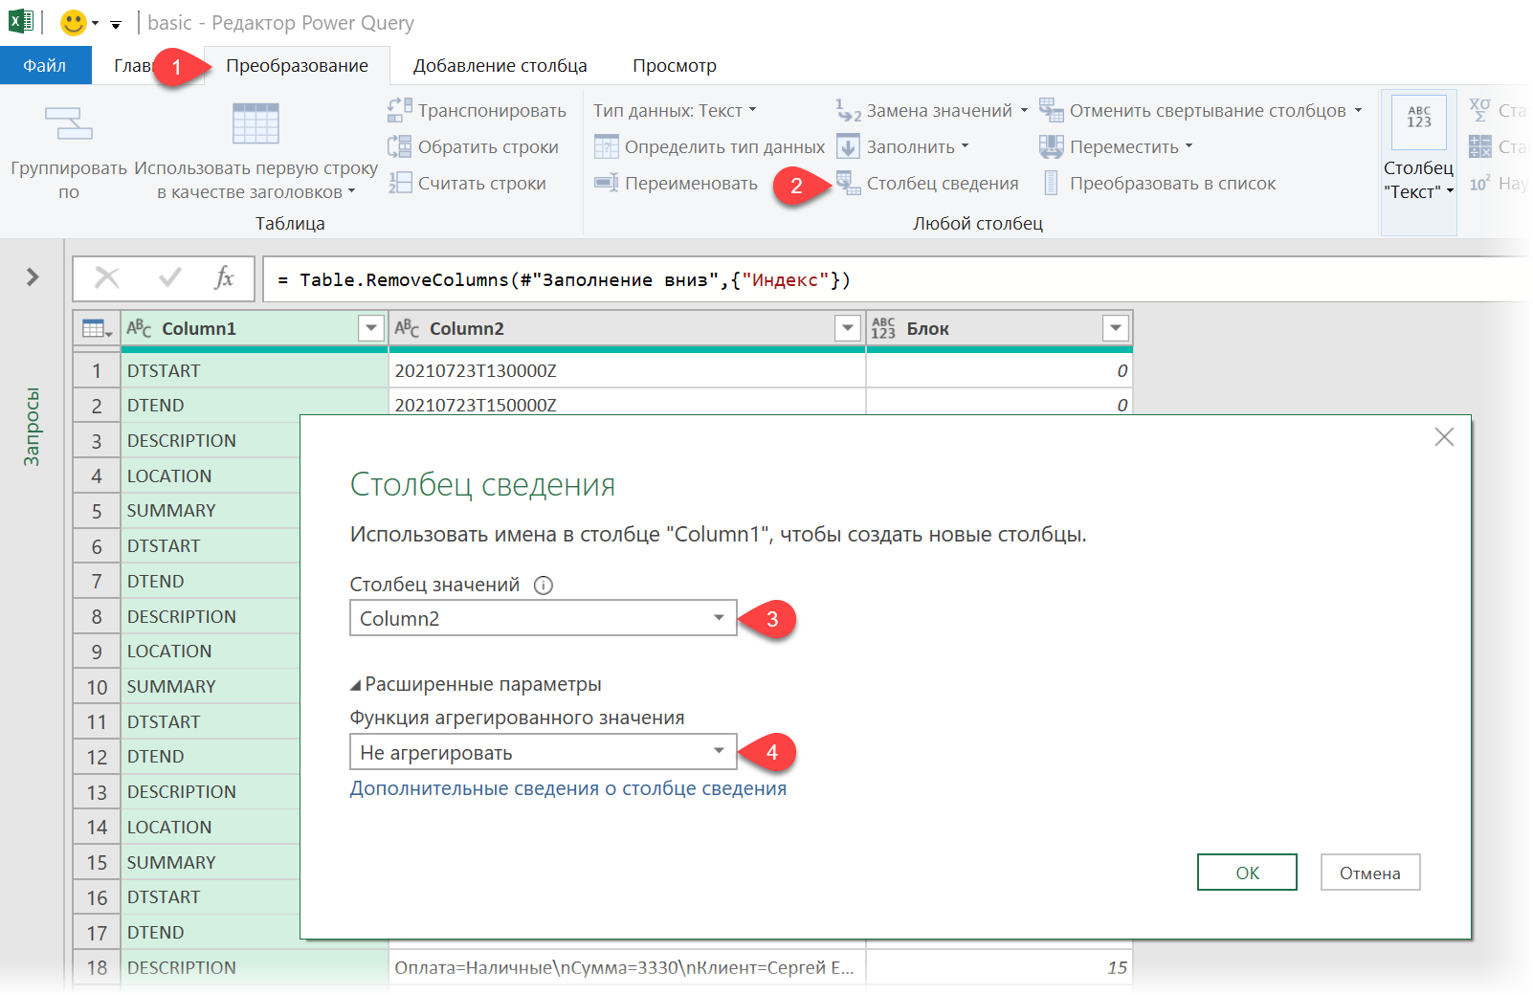Screen dimensions: 1533x995
Task: Click the Count Rows icon
Action: (x=400, y=183)
